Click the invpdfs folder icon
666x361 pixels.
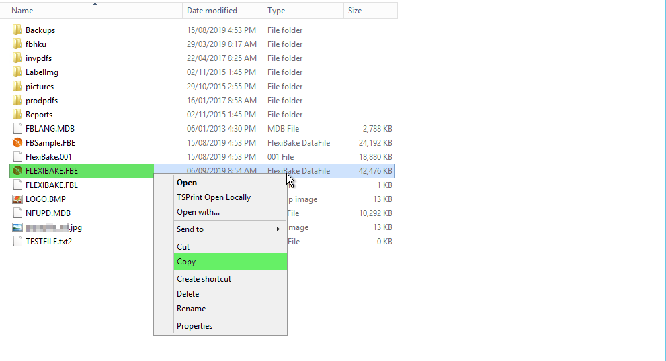(17, 58)
